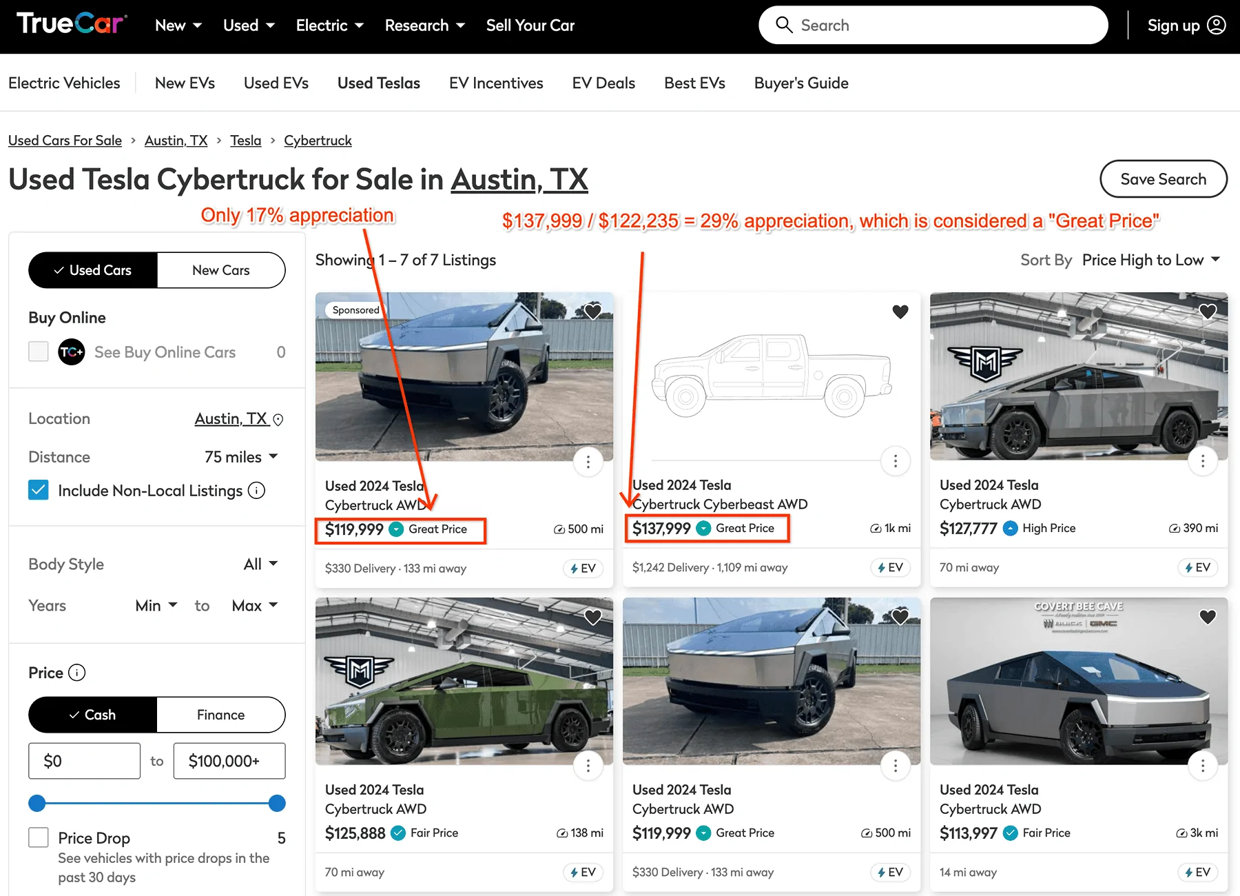1240x896 pixels.
Task: Favorite the $113,997 Cybertruck with the heart icon
Action: (x=1208, y=617)
